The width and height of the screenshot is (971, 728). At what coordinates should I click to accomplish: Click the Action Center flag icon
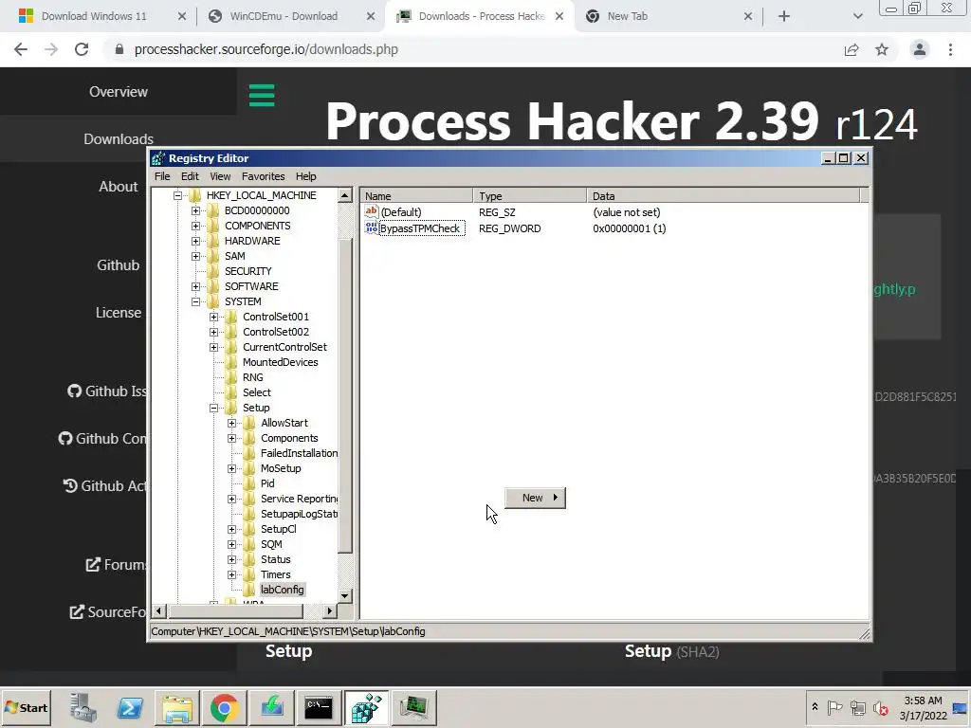[x=834, y=707]
